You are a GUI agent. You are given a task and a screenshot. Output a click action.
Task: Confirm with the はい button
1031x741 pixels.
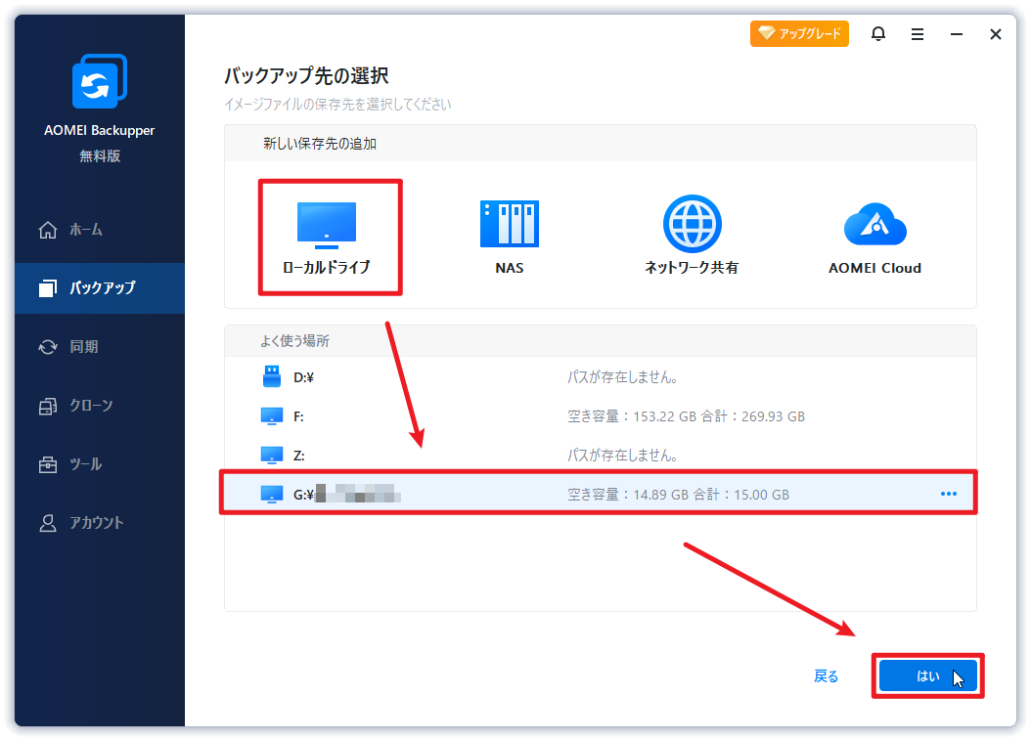(x=927, y=676)
